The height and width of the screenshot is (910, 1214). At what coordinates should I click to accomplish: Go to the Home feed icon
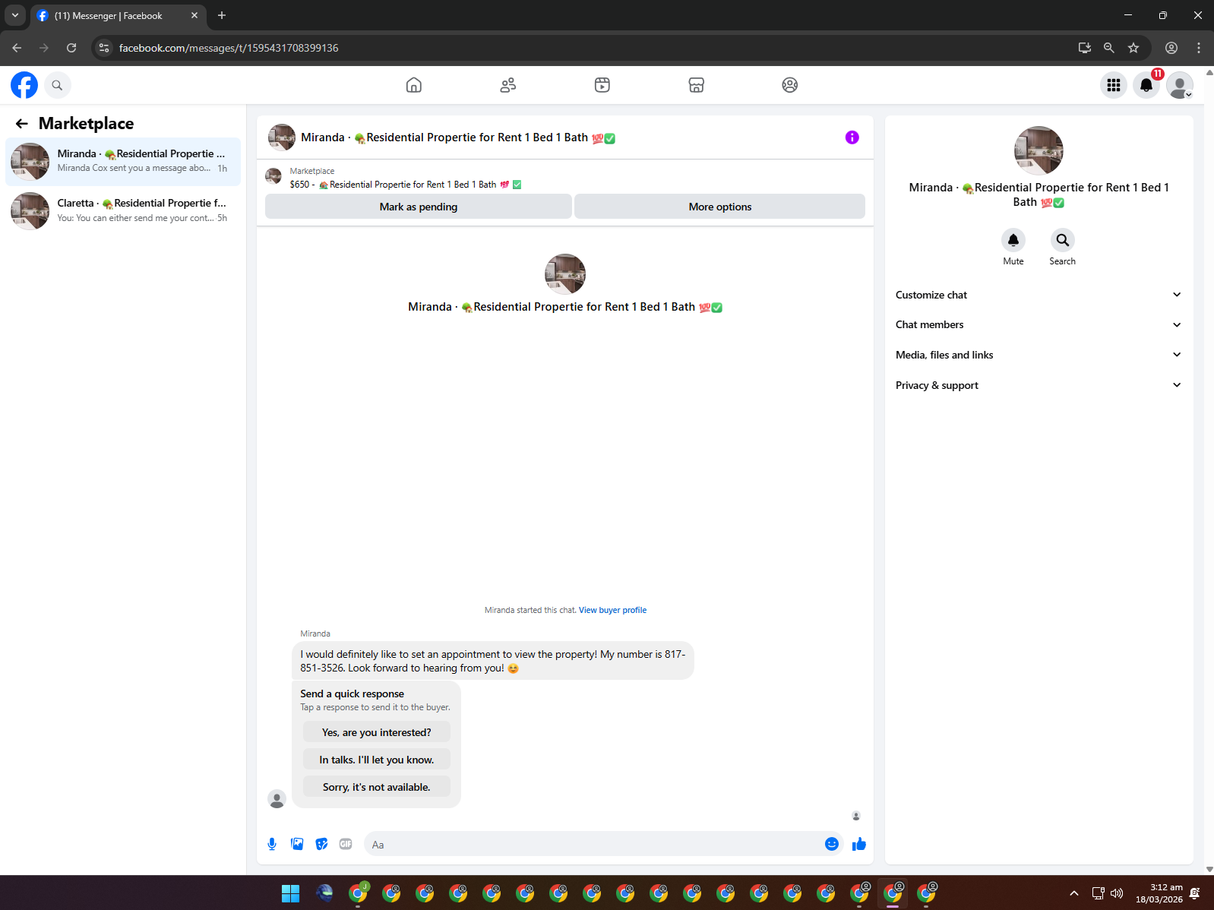click(414, 85)
